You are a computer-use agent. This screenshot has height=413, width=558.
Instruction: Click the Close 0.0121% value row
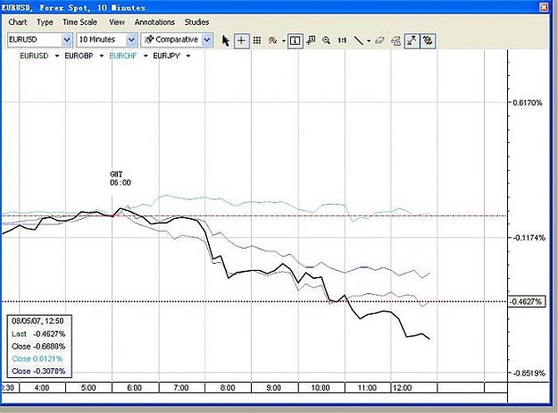[37, 358]
